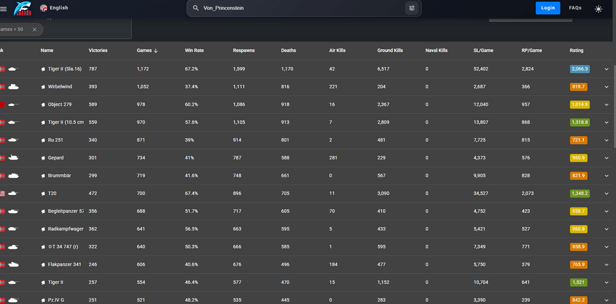Click into the player search field
Image resolution: width=616 pixels, height=304 pixels.
pyautogui.click(x=302, y=8)
